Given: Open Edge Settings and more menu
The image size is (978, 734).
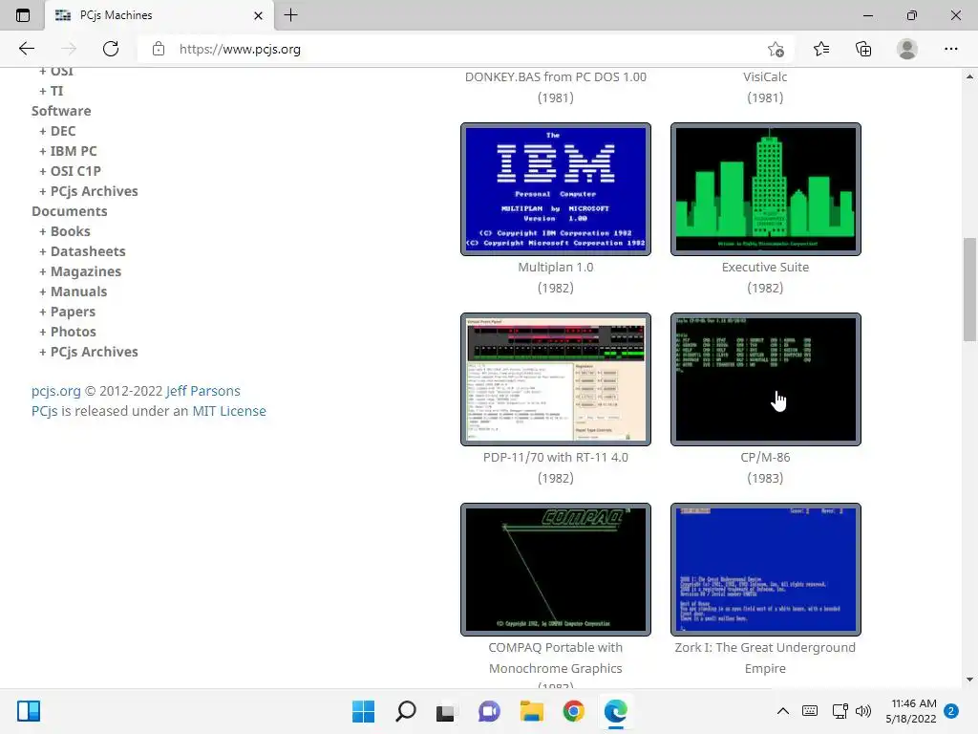Looking at the screenshot, I should 950,49.
